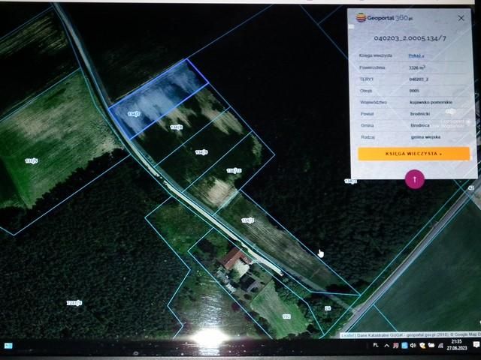
Task: Select parcel labeled 134/3 on the map
Action: [247, 220]
